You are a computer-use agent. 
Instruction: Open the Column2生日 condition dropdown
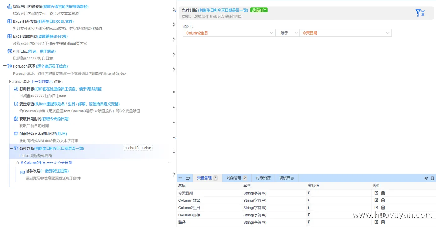point(229,33)
